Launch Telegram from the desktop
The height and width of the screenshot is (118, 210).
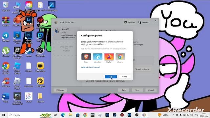tap(6, 37)
